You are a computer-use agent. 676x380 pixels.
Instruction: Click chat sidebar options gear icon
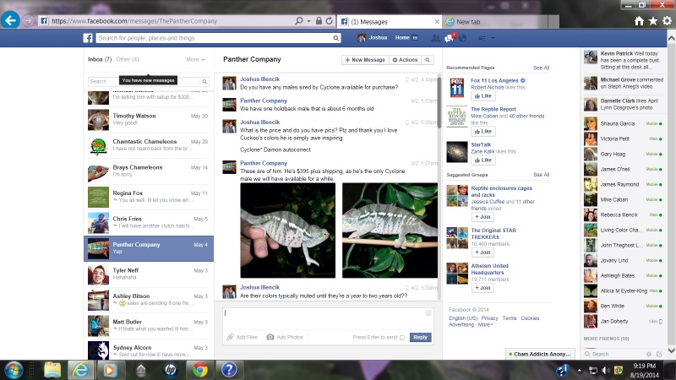click(x=649, y=354)
